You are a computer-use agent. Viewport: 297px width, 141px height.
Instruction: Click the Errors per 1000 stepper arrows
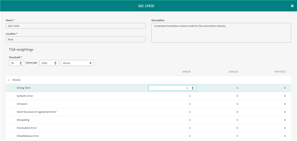coord(55,63)
